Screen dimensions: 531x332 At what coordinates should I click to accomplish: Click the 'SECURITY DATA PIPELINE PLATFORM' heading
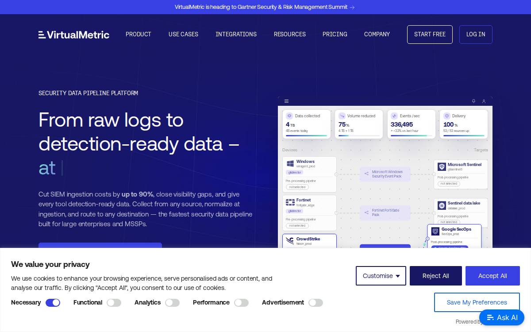click(88, 93)
